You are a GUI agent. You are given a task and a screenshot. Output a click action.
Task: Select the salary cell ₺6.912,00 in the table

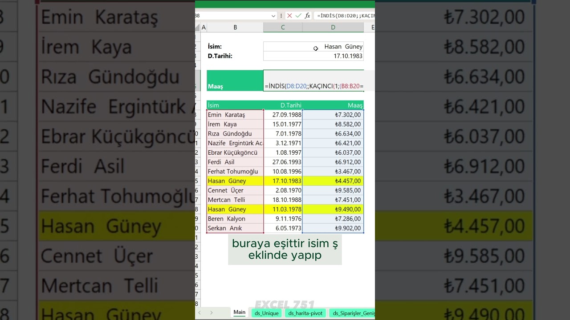[x=333, y=162]
